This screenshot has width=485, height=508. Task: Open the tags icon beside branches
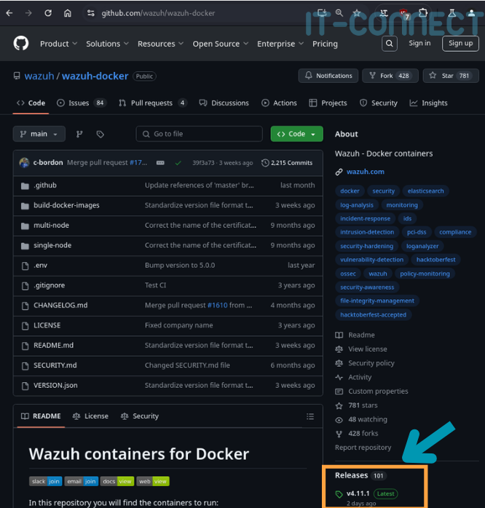(100, 134)
